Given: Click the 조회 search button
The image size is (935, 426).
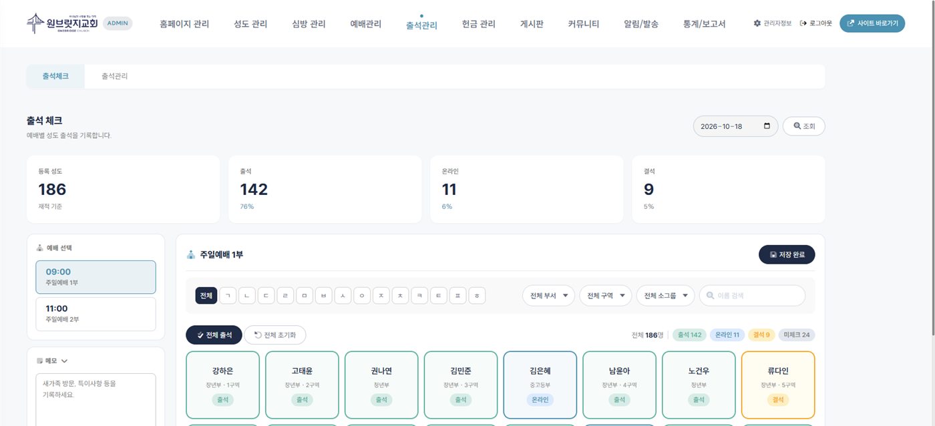Looking at the screenshot, I should coord(803,126).
